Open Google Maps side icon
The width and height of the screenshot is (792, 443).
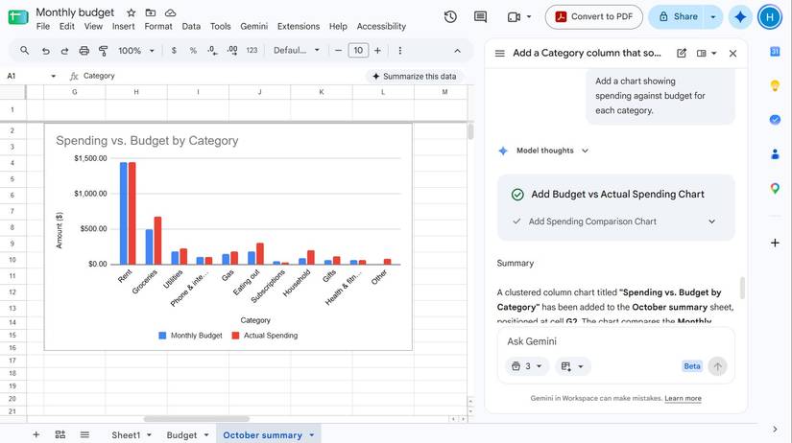click(x=775, y=189)
